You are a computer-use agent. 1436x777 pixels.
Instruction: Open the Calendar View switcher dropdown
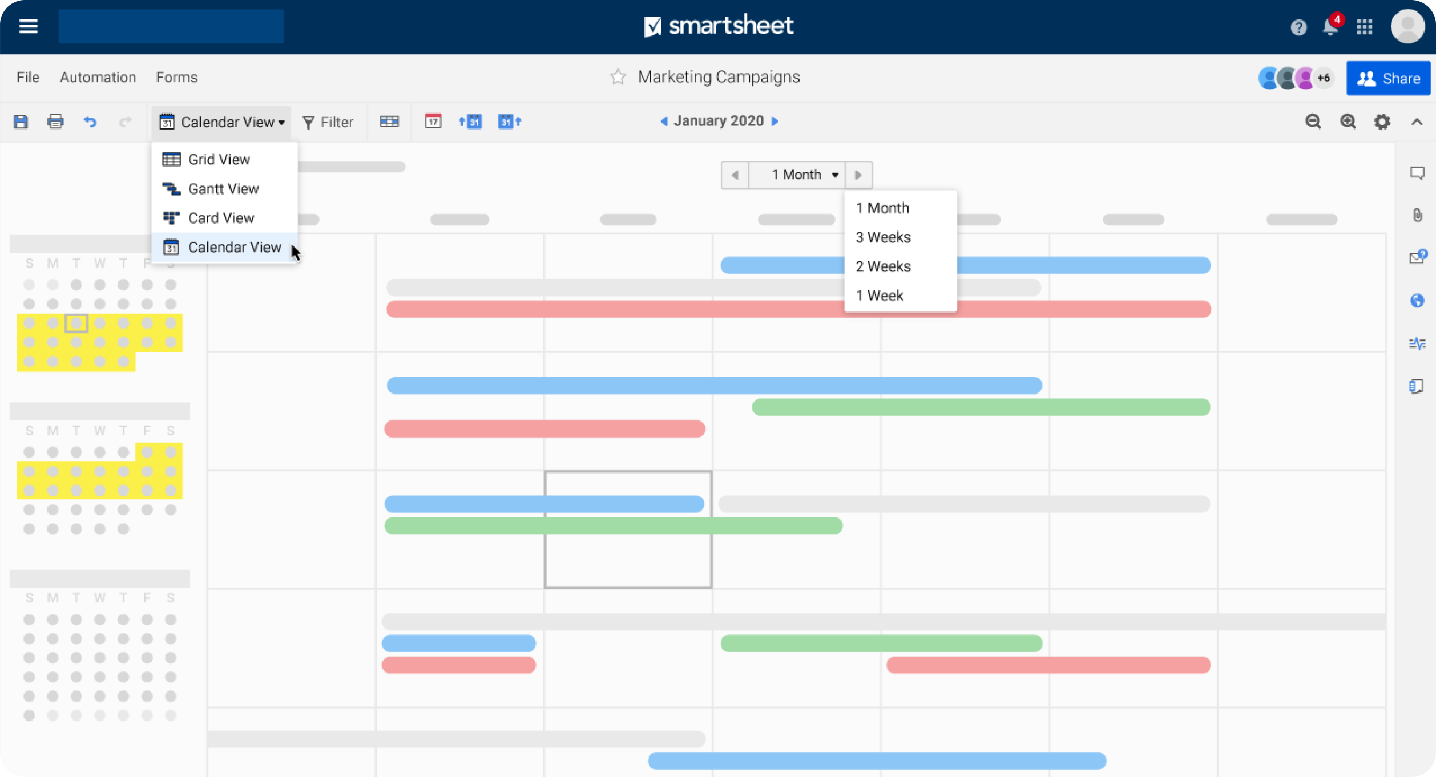221,122
